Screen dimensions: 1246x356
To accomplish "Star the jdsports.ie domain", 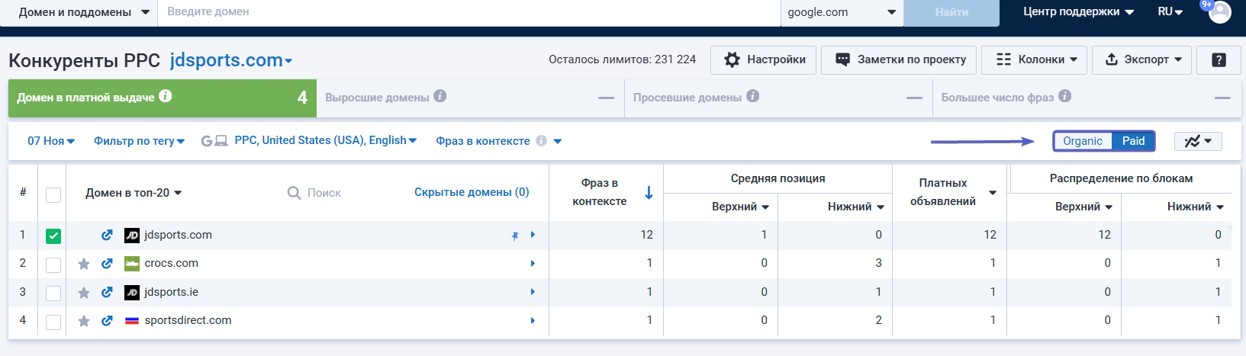I will [x=84, y=292].
